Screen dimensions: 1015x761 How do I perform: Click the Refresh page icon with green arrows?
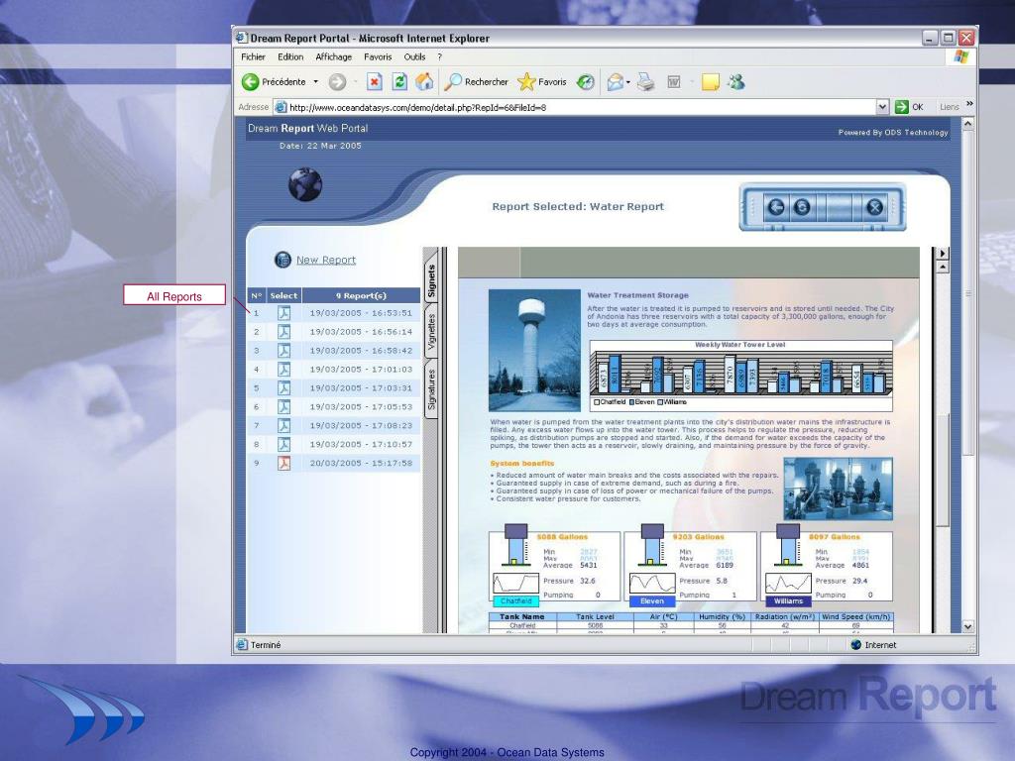[399, 81]
